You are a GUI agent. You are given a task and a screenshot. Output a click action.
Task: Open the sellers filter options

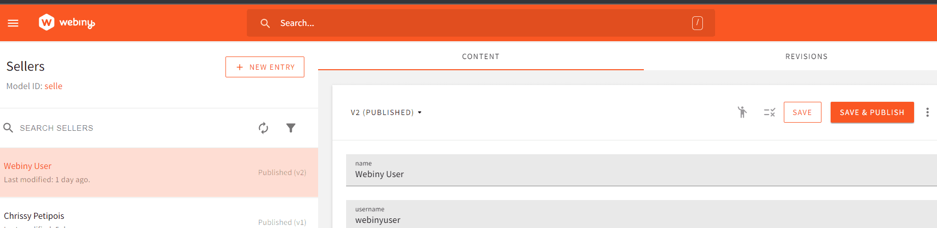tap(291, 128)
